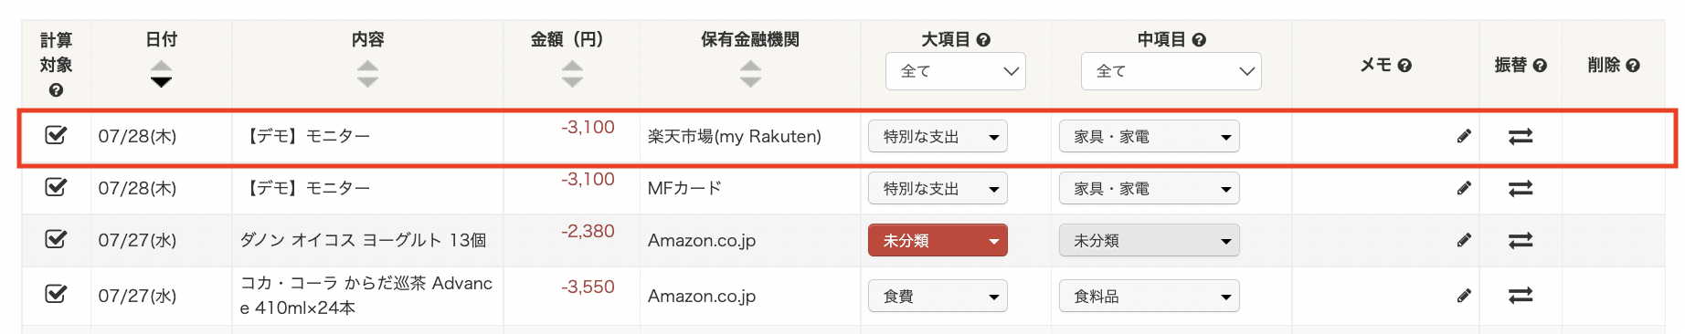Sort by 金額（円） column arrows
Image resolution: width=1685 pixels, height=334 pixels.
pos(572,74)
